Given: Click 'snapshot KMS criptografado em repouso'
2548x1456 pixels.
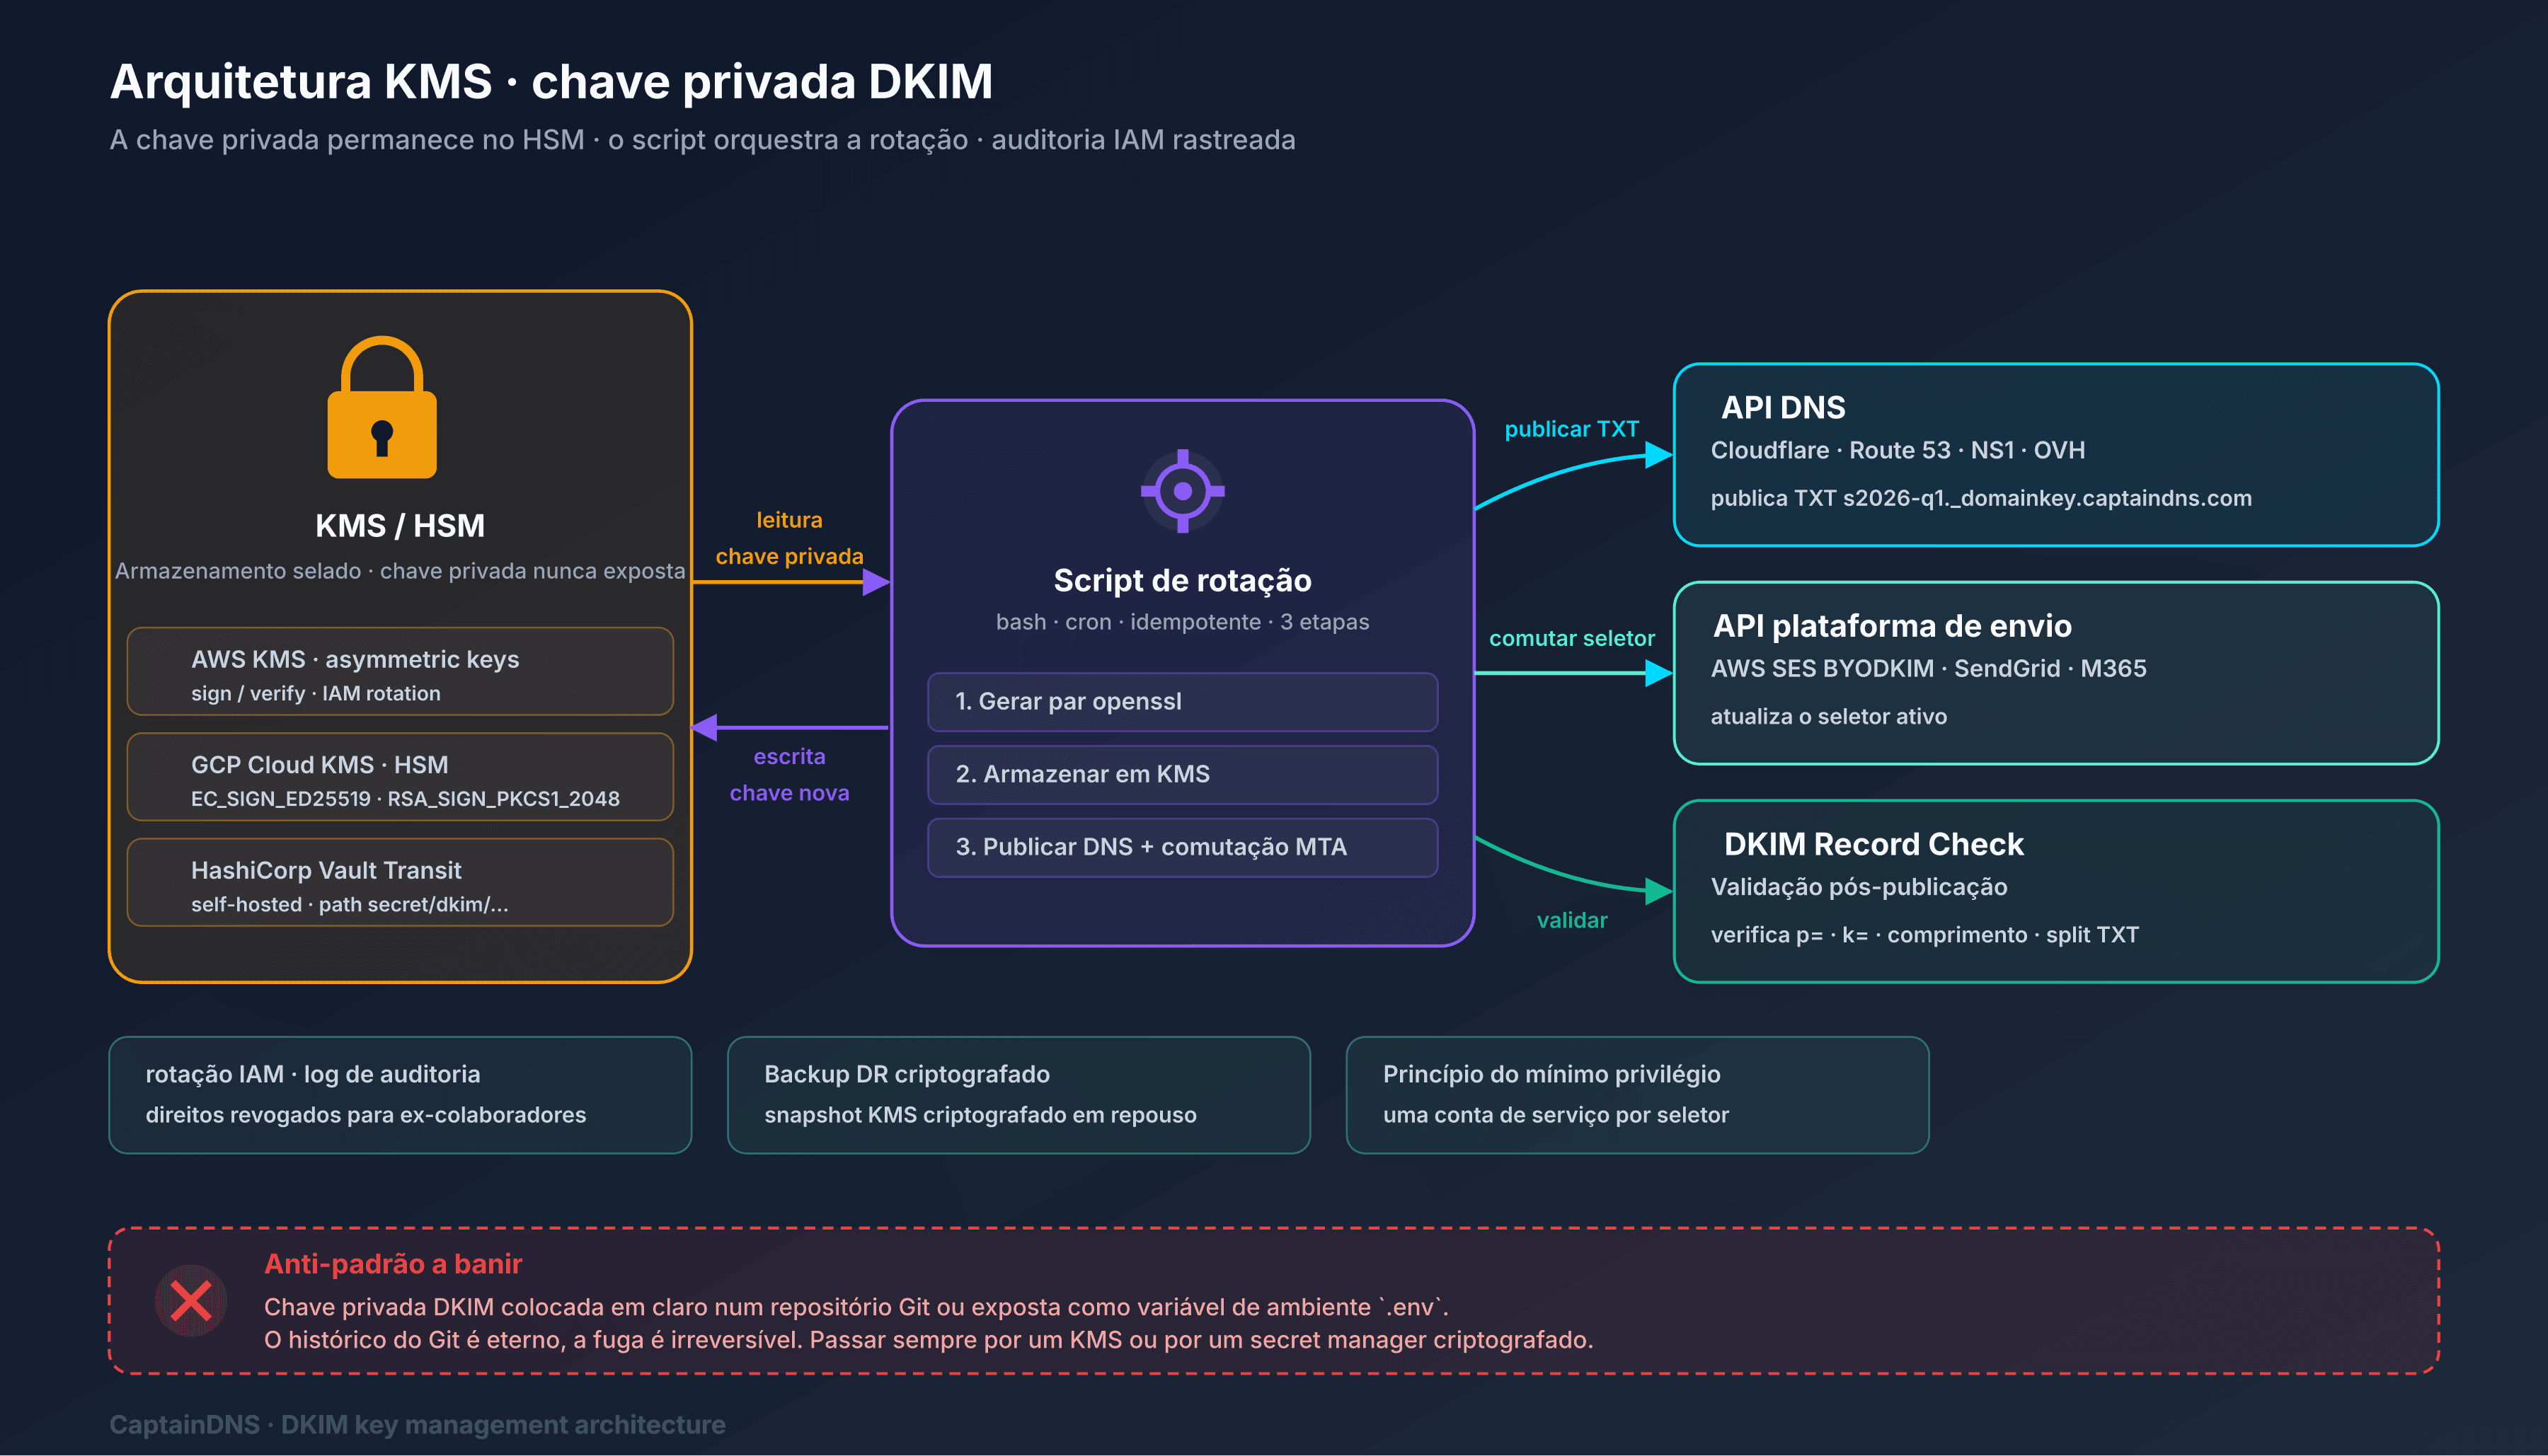Looking at the screenshot, I should (980, 1115).
